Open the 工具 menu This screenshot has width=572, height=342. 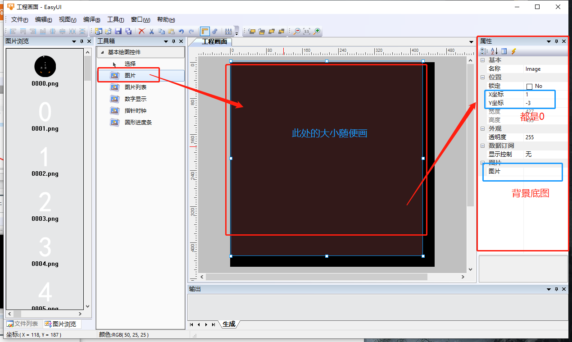[116, 19]
